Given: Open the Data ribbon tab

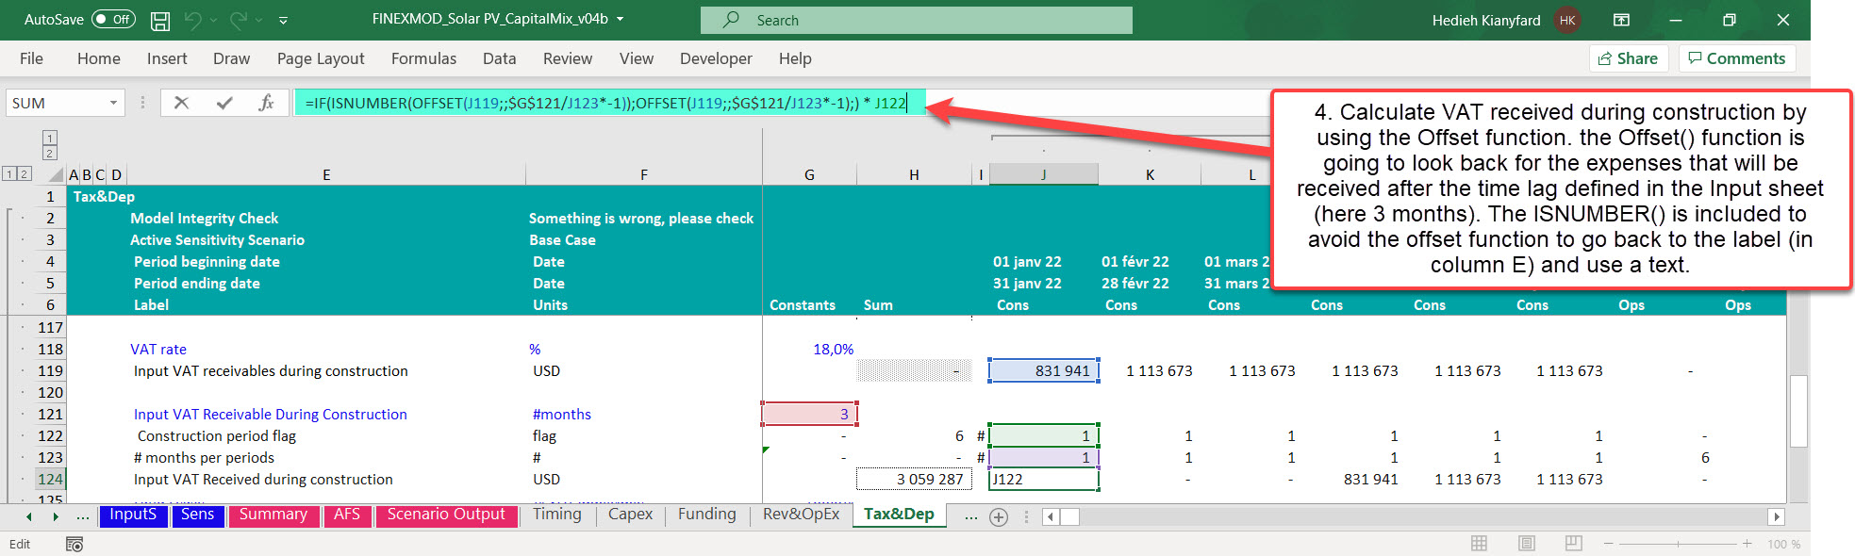Looking at the screenshot, I should tap(499, 58).
